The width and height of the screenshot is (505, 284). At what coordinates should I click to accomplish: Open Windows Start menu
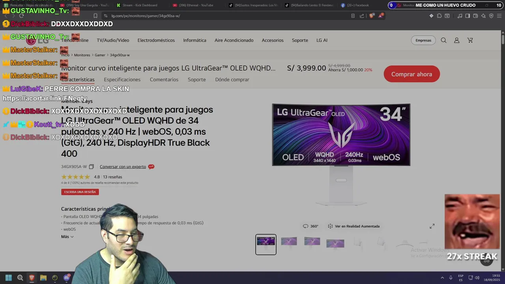click(x=9, y=278)
